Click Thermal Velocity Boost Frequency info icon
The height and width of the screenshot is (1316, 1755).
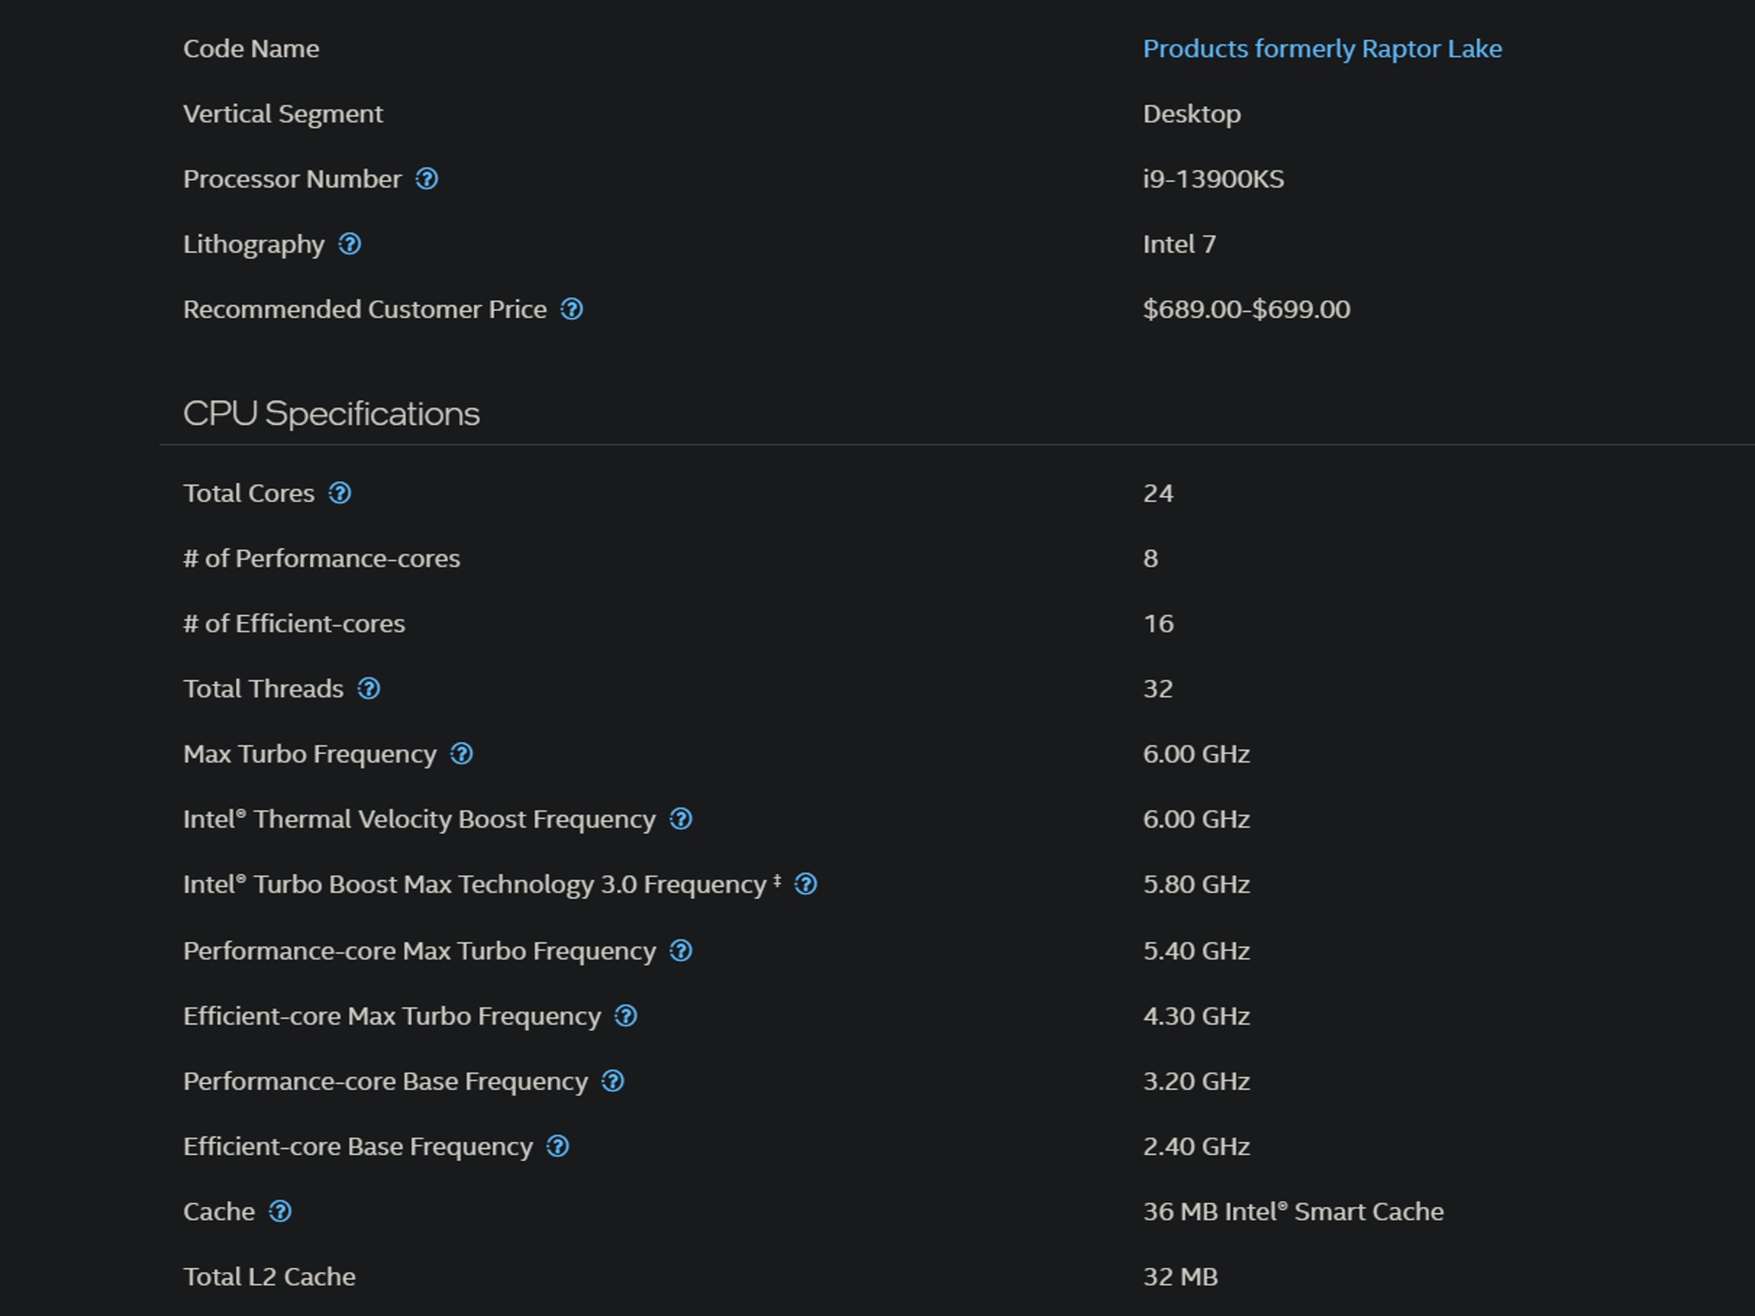tap(681, 819)
